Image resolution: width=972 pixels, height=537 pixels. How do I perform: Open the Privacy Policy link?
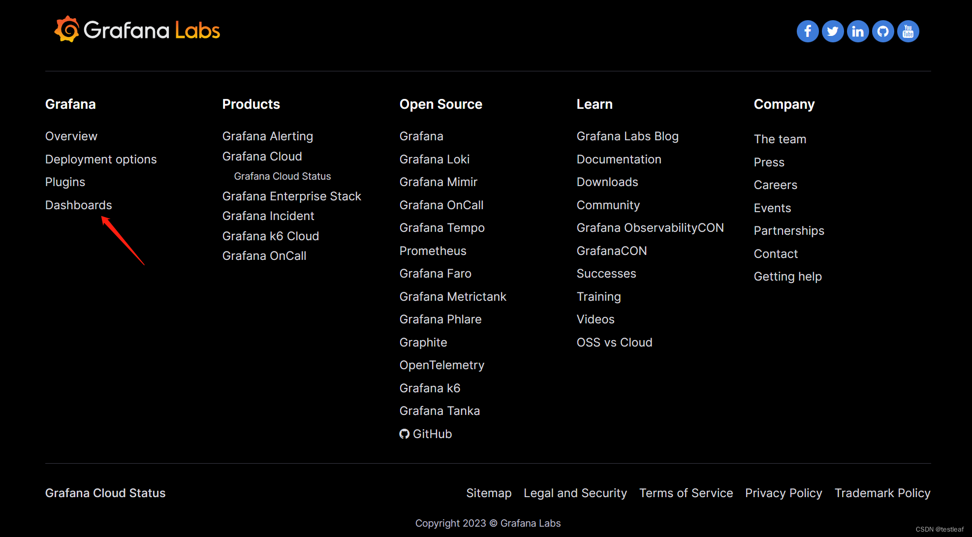coord(784,493)
